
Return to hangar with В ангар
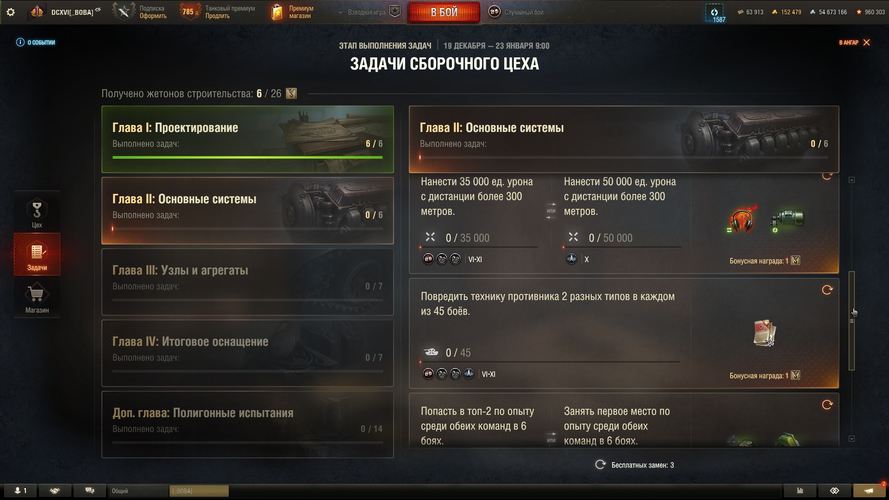[x=855, y=43]
